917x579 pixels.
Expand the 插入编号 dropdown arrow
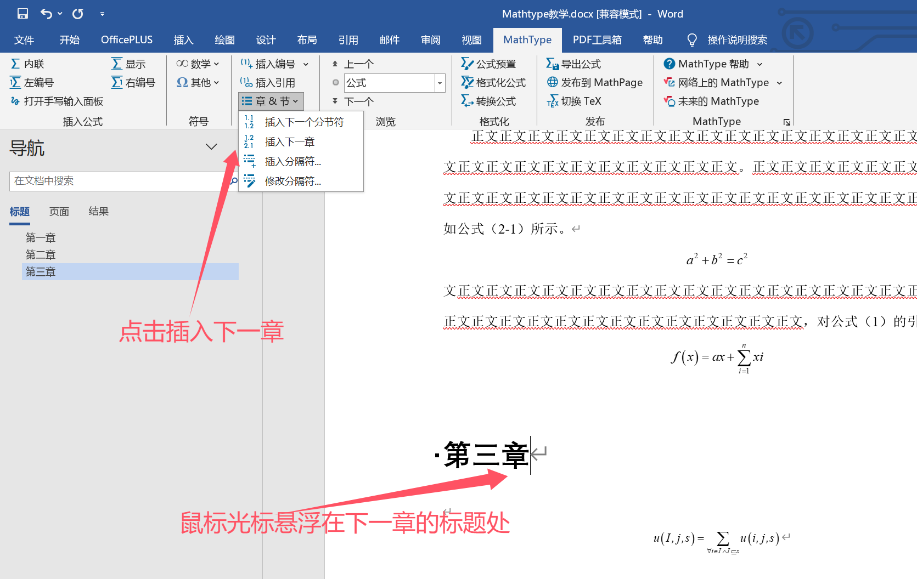[x=306, y=64]
